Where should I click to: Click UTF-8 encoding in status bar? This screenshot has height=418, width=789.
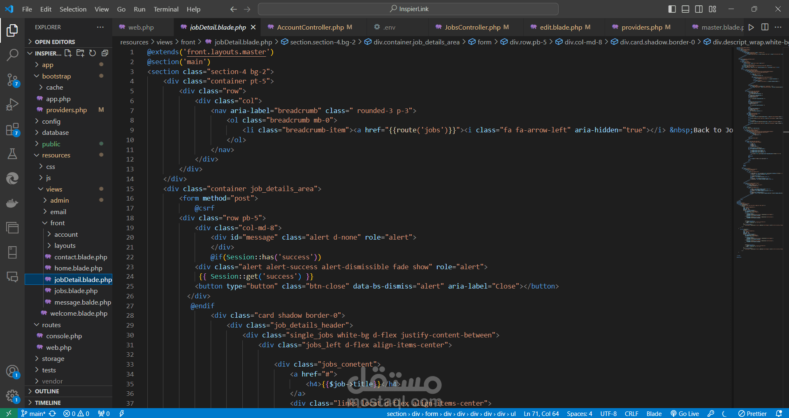(x=608, y=413)
